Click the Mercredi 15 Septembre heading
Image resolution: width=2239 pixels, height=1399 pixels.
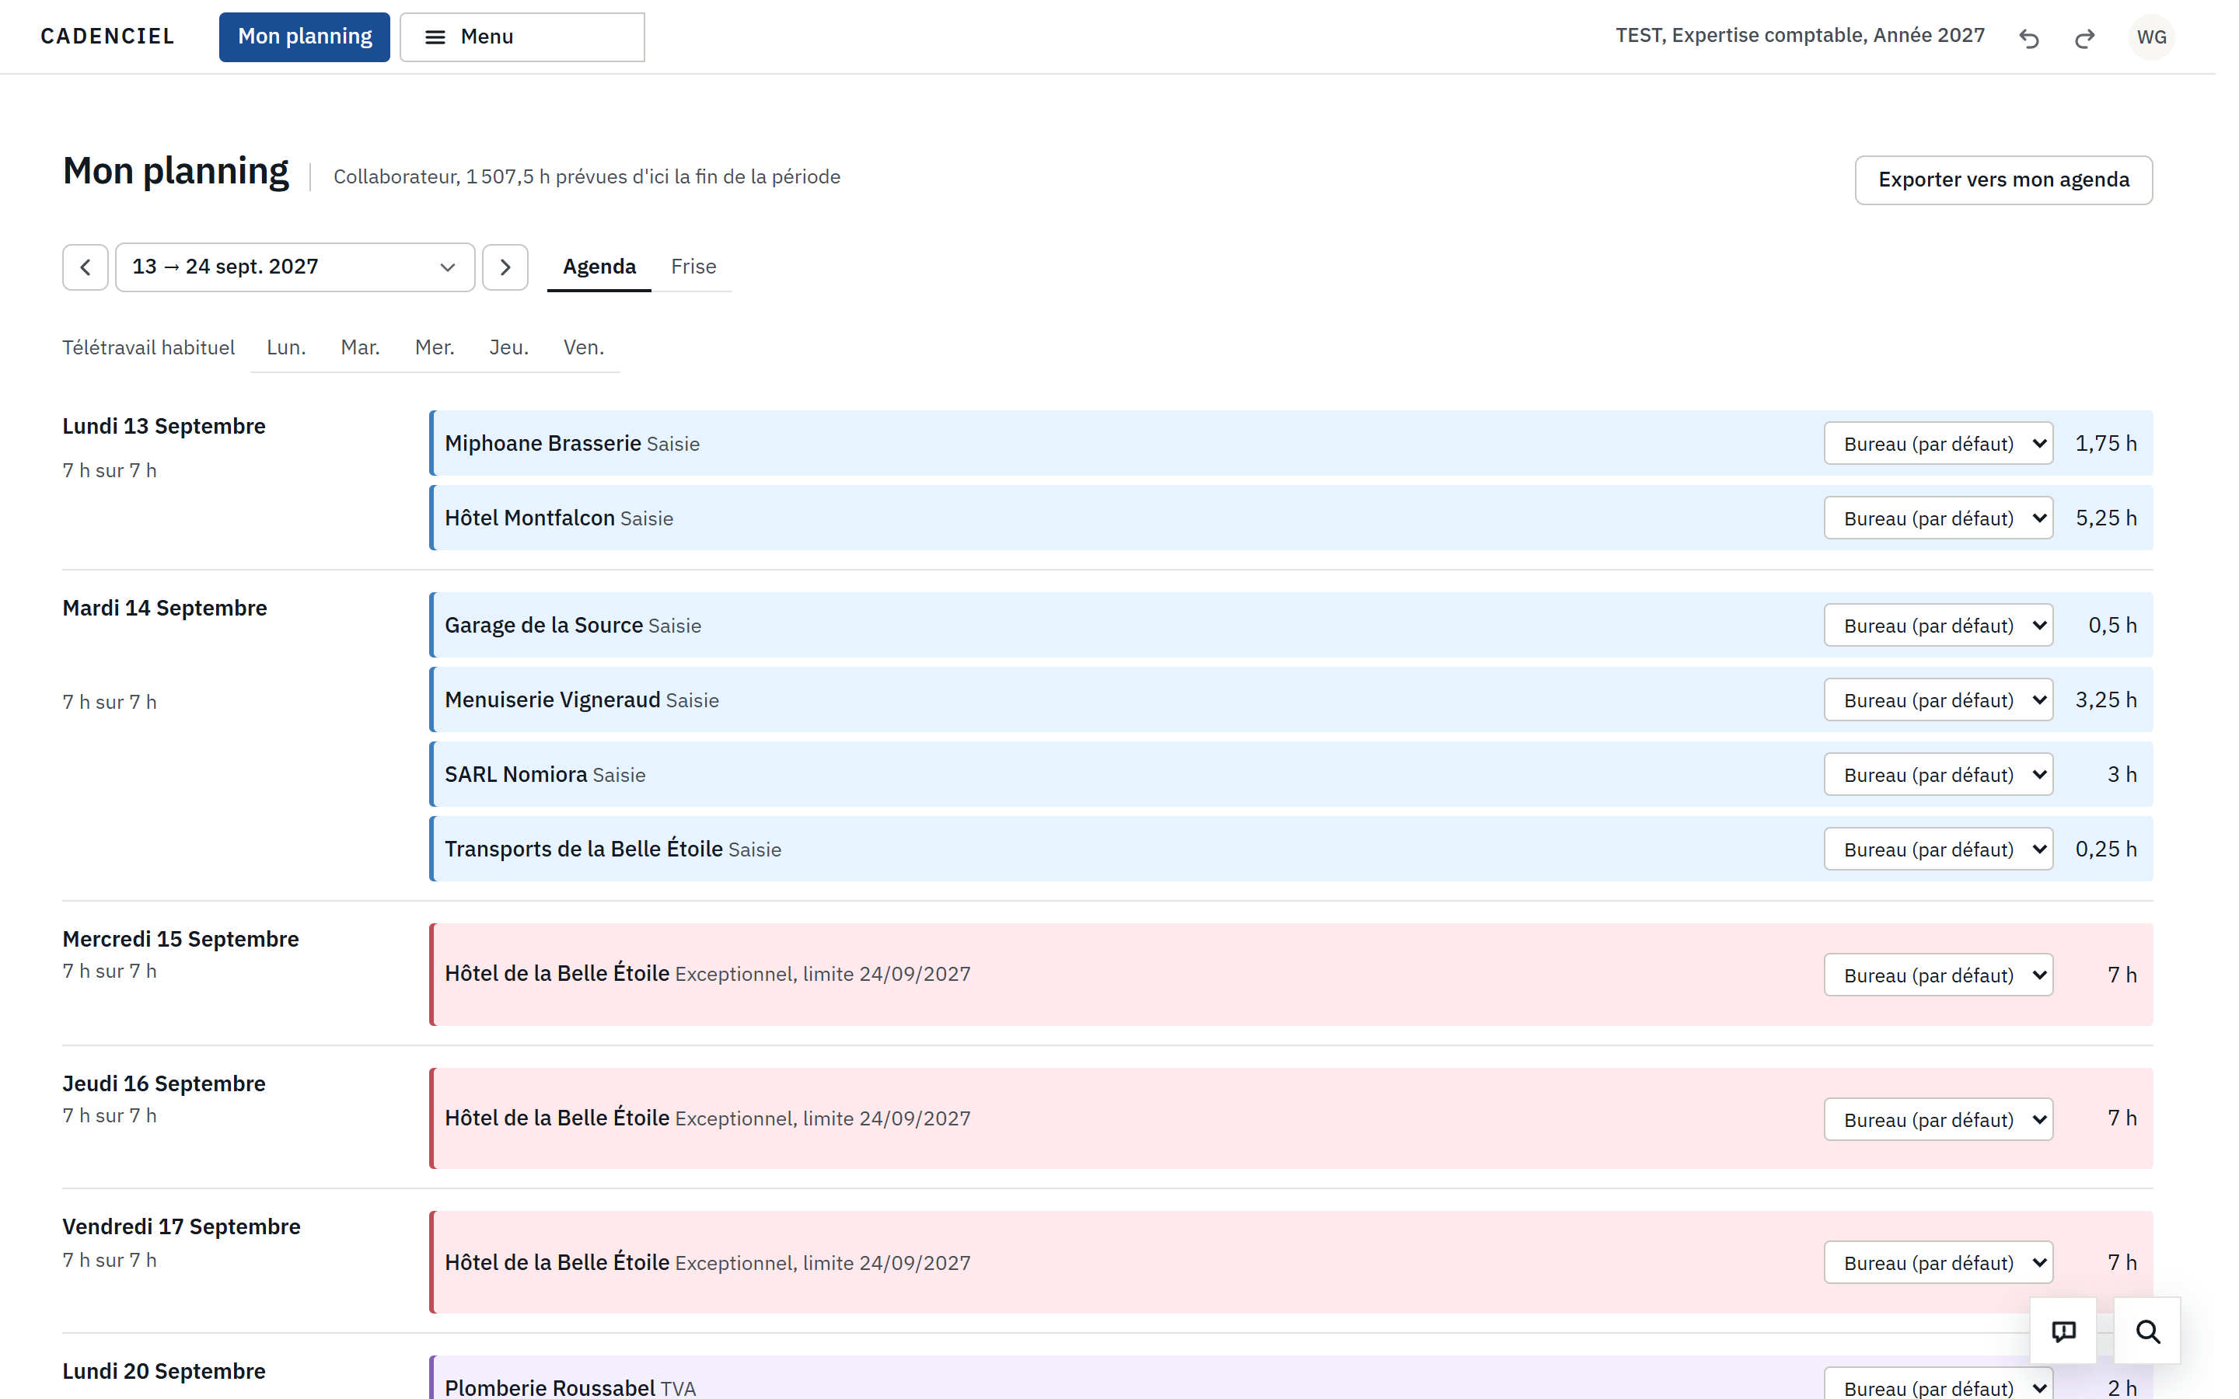[x=180, y=939]
